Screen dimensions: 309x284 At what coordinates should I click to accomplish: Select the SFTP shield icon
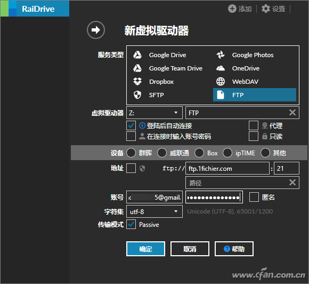click(137, 95)
